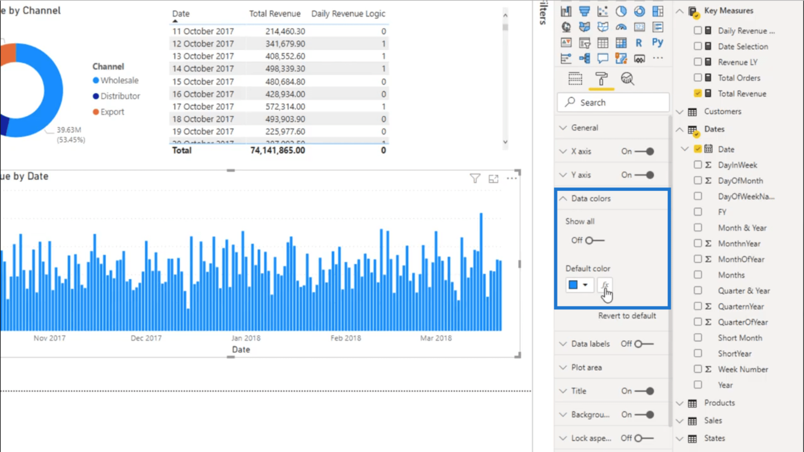Check the Date Selection measure checkbox
The height and width of the screenshot is (452, 804).
pos(698,46)
